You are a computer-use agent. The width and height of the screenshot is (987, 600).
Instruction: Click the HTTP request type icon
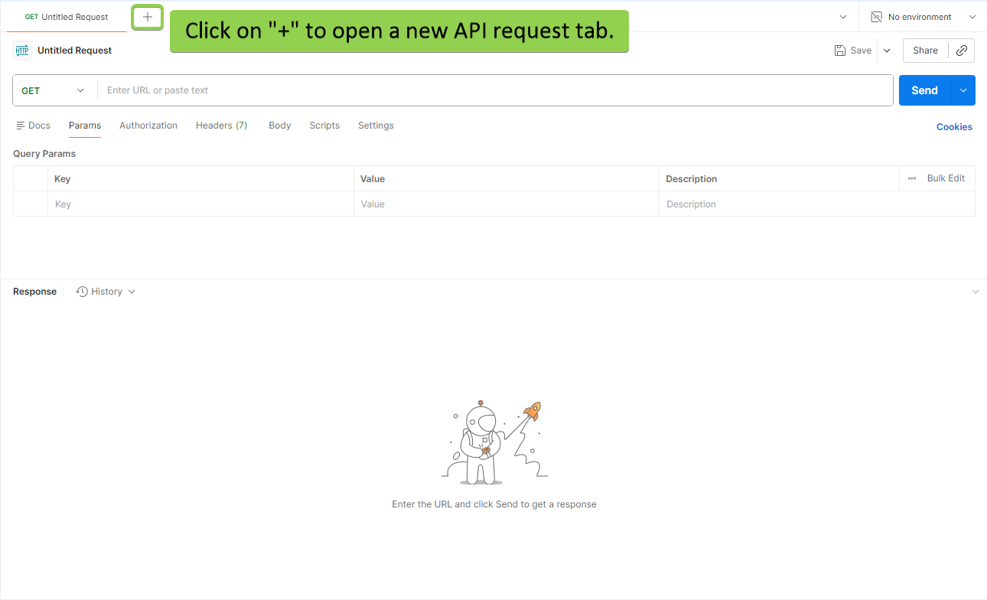[22, 51]
